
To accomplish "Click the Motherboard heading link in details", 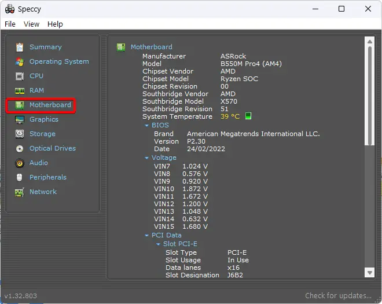I will coord(152,47).
